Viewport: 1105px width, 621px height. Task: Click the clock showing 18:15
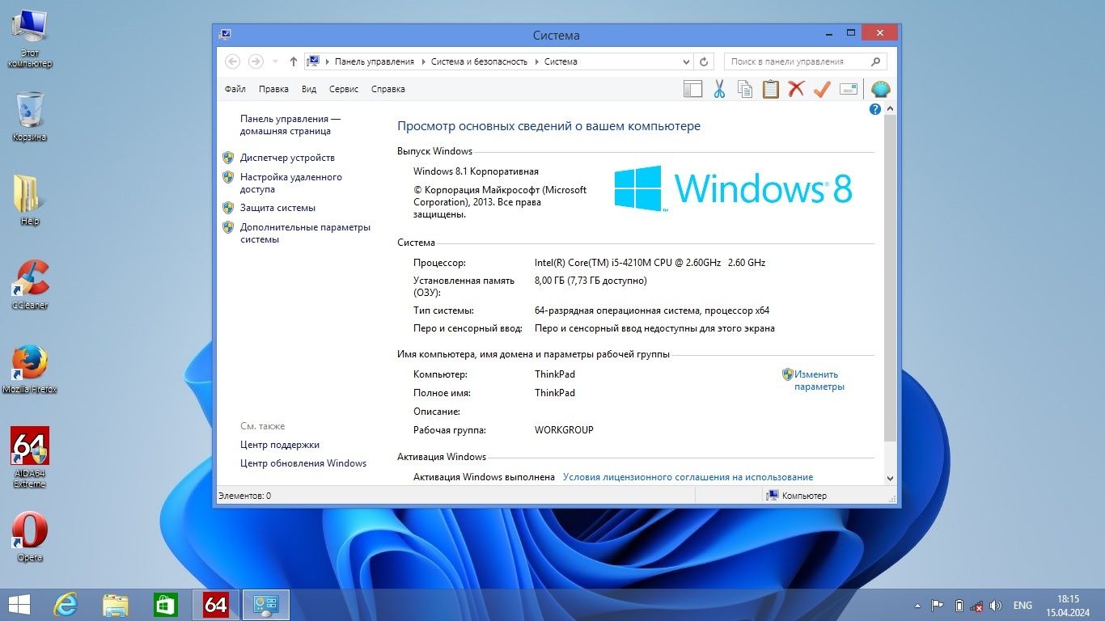coord(1068,599)
